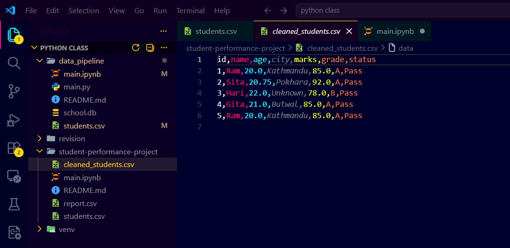Open the Extensions view
510x248 pixels.
point(14,148)
